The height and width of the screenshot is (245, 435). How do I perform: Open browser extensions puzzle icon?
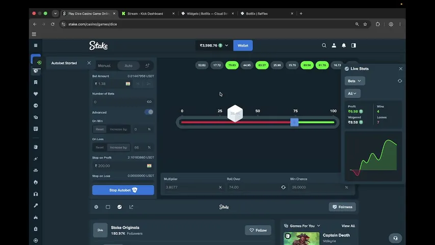tap(377, 24)
